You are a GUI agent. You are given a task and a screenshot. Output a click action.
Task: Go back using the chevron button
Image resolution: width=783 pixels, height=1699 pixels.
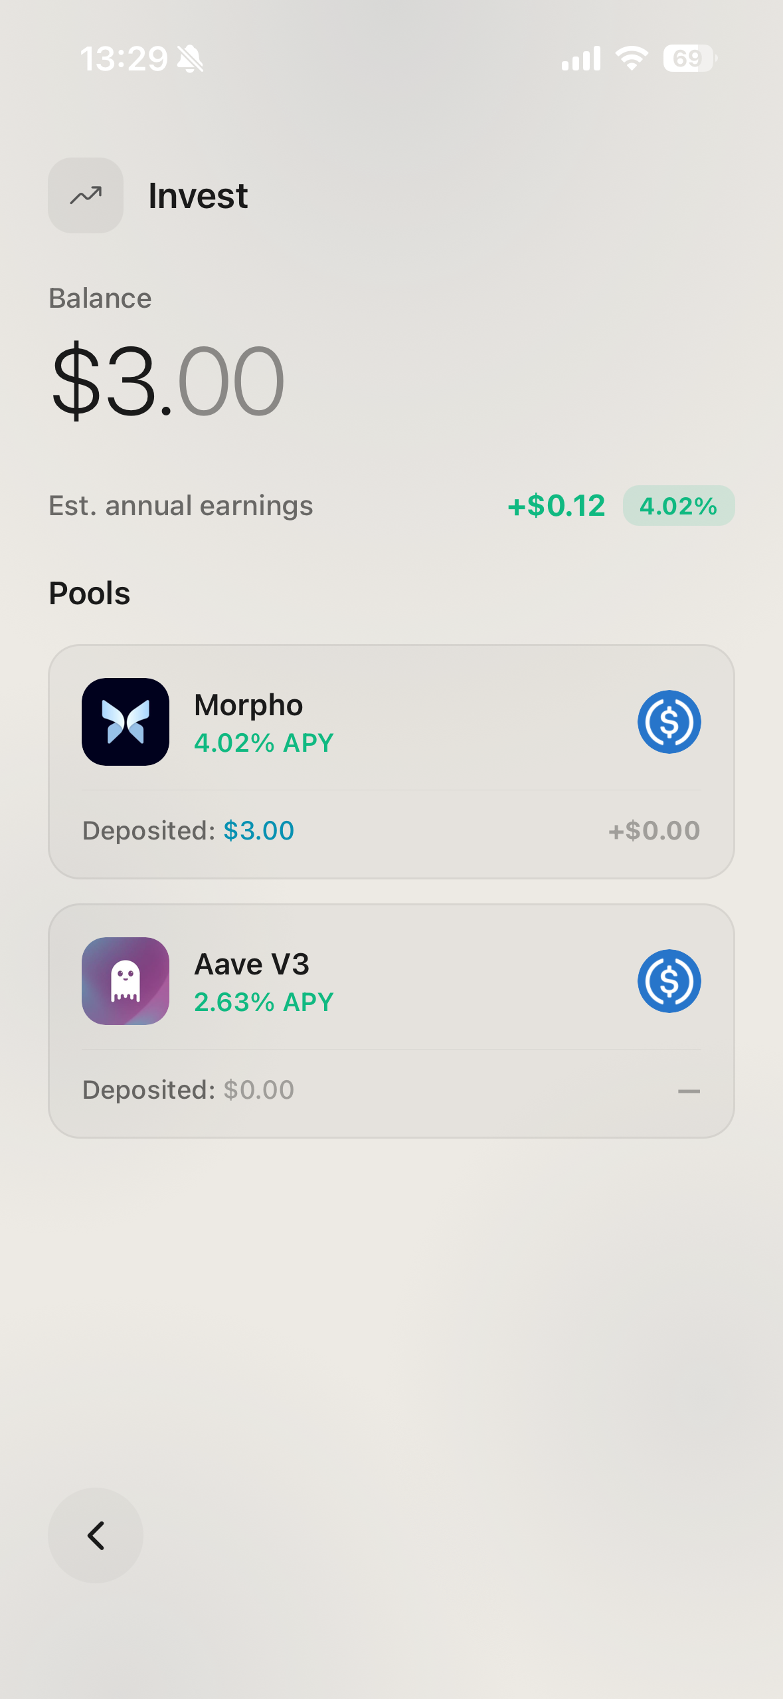click(x=96, y=1535)
